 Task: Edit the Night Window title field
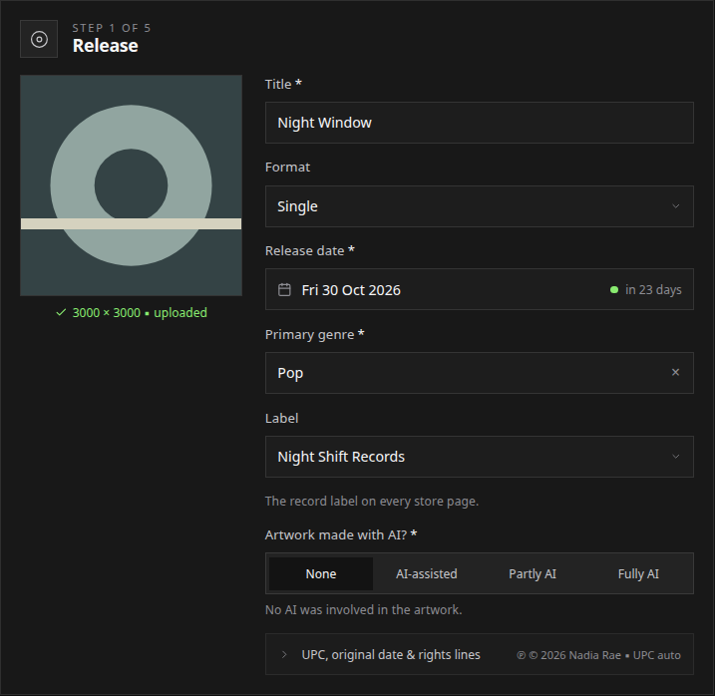click(x=480, y=123)
